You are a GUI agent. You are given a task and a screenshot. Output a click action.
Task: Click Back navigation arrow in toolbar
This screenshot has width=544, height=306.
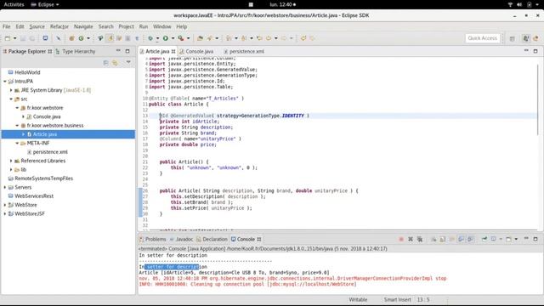[269, 38]
